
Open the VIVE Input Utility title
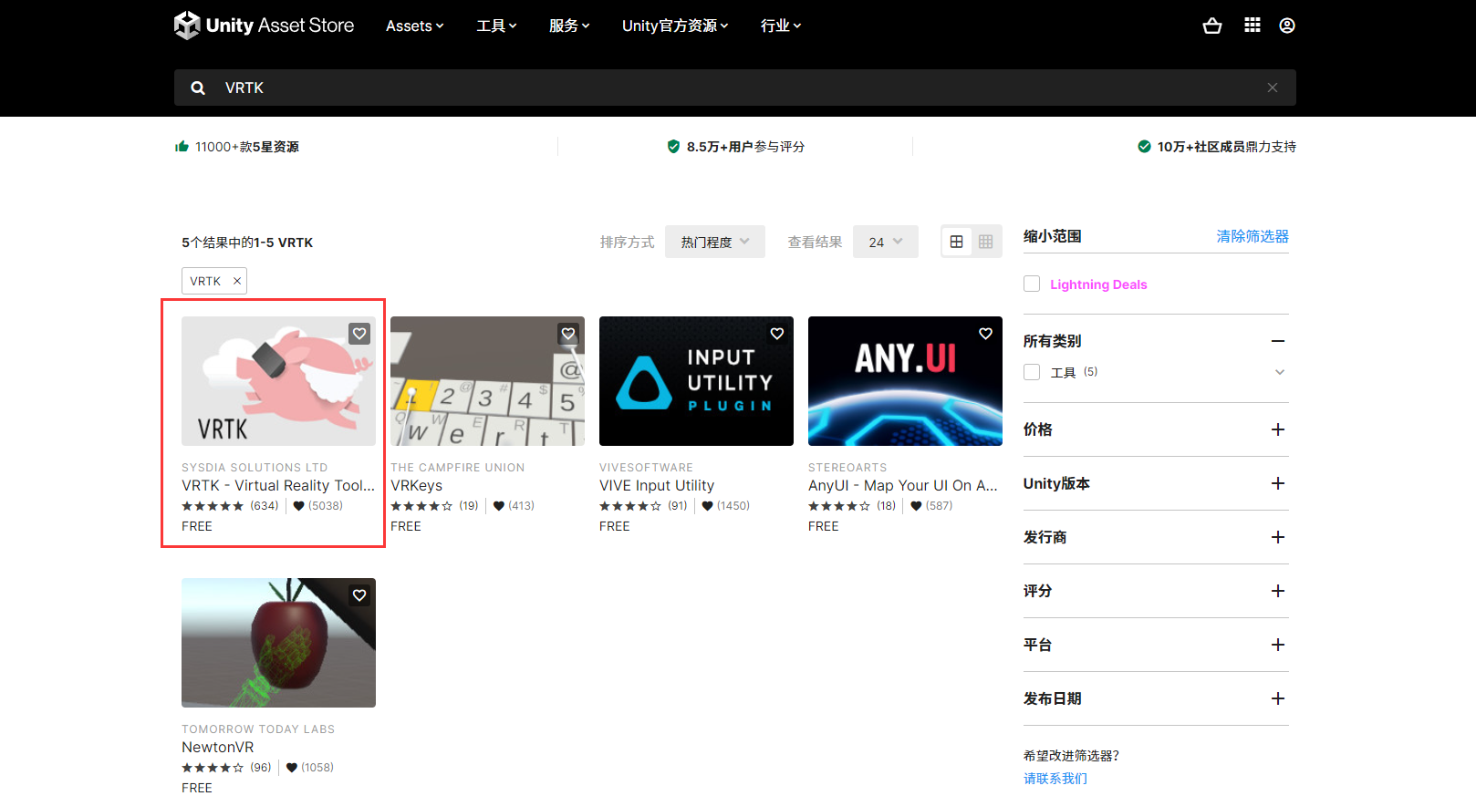[657, 485]
